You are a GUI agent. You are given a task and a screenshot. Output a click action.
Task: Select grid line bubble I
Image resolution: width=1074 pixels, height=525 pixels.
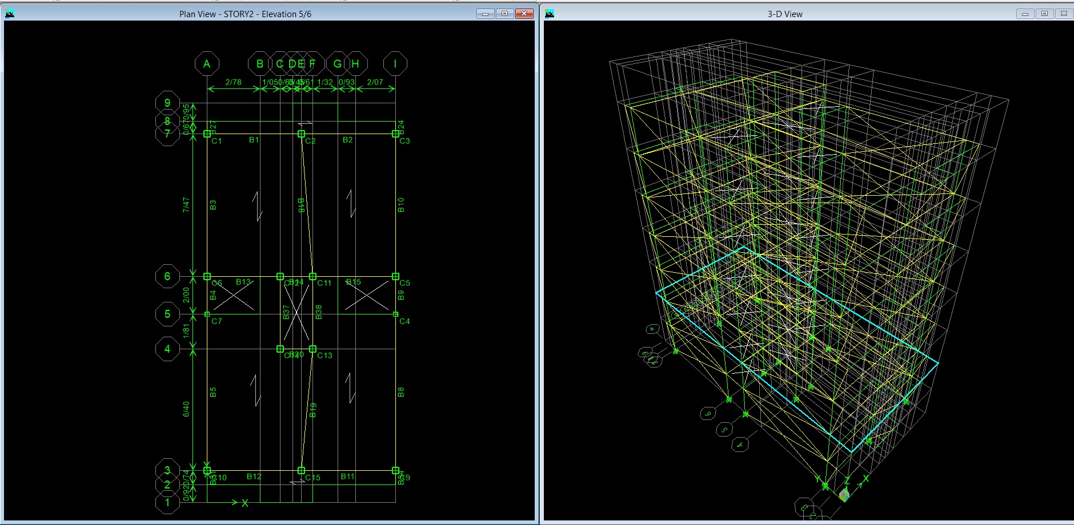[x=395, y=64]
